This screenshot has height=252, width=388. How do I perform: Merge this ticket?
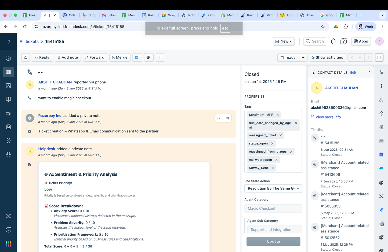coord(120,57)
